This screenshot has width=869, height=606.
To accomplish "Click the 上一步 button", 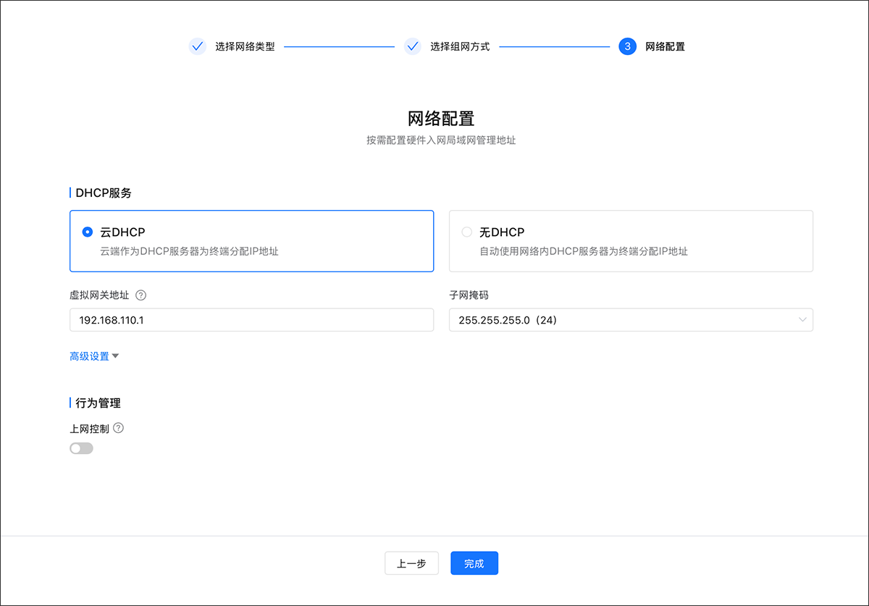I will click(x=411, y=563).
